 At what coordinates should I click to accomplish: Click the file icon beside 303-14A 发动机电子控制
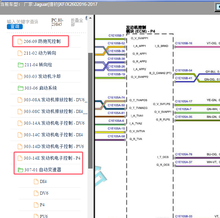20,123
